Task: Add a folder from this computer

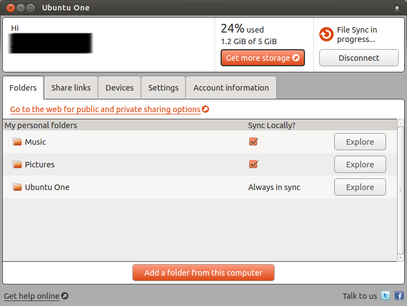Action: click(203, 272)
